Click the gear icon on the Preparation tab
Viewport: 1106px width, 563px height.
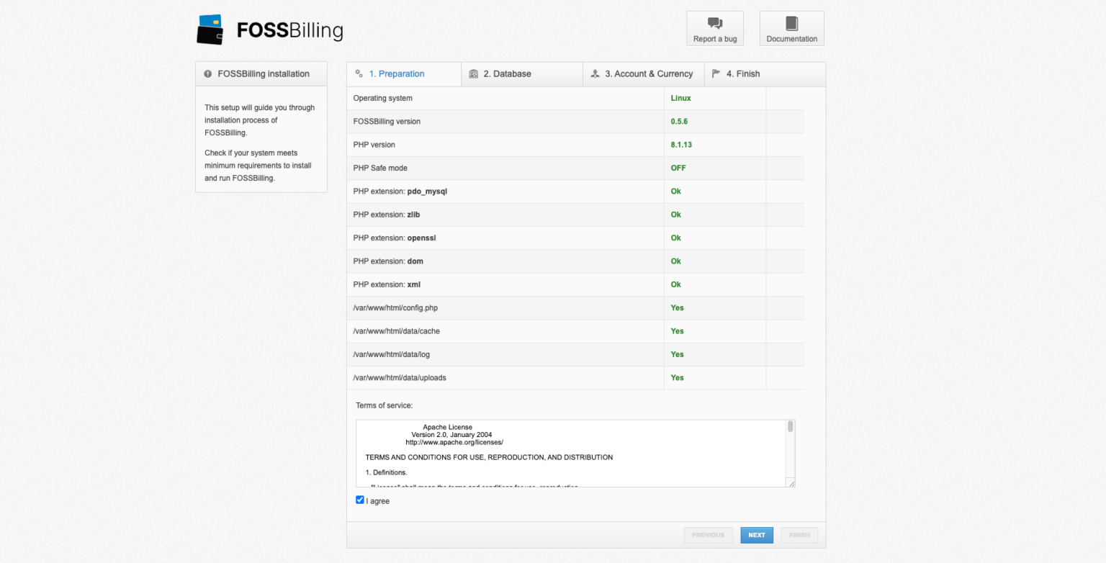(359, 73)
